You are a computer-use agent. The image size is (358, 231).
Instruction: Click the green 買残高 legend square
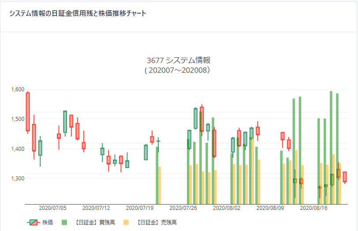[x=64, y=223]
